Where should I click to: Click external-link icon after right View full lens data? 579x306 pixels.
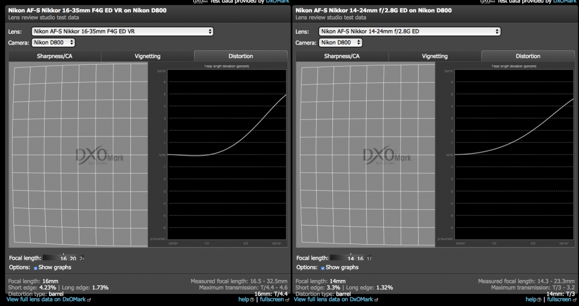click(376, 300)
